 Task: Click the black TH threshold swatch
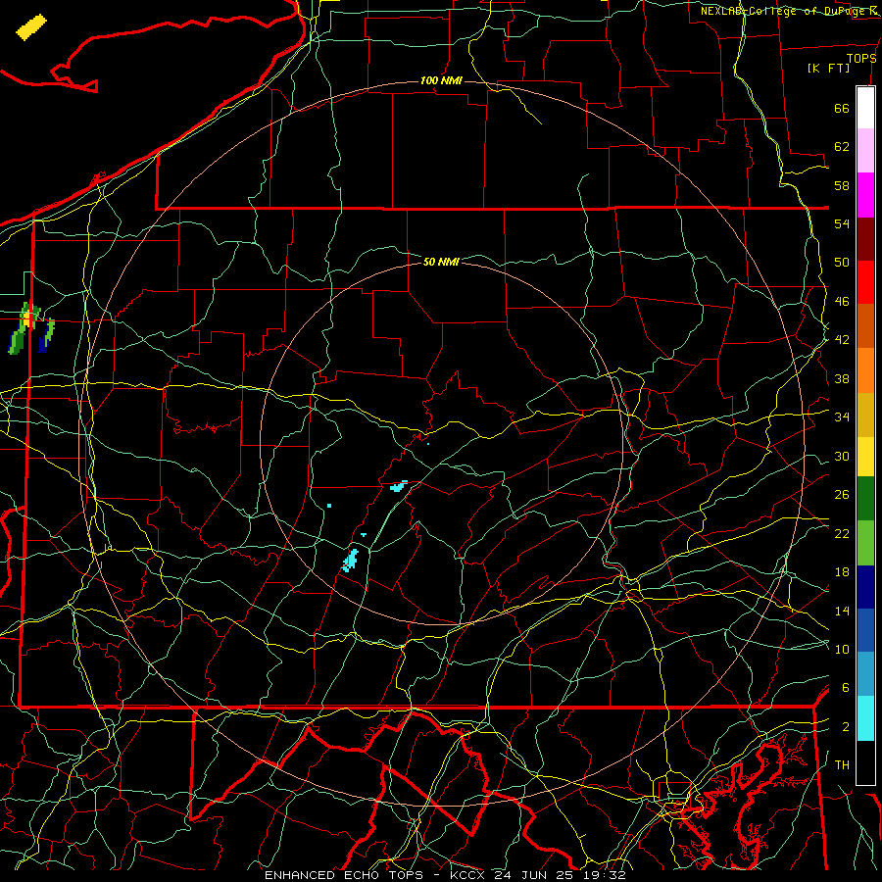pyautogui.click(x=865, y=762)
